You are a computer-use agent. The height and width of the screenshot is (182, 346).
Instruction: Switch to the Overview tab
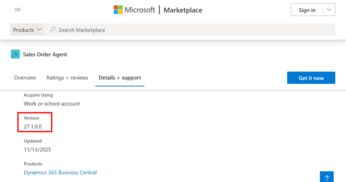(25, 78)
